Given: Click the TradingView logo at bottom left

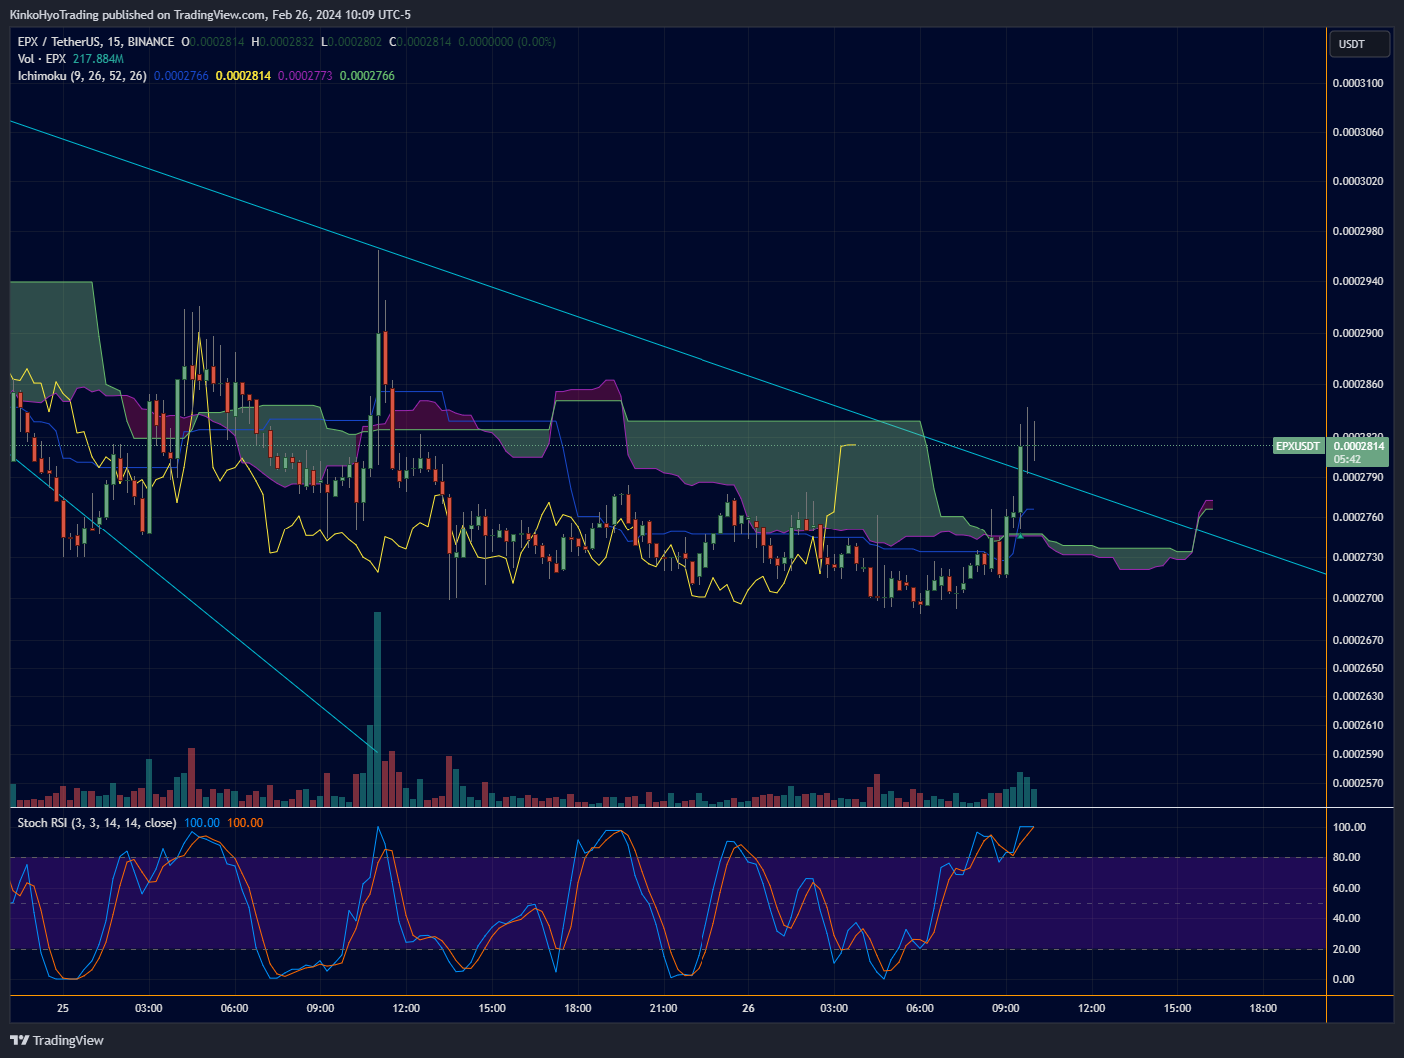Looking at the screenshot, I should tap(57, 1040).
